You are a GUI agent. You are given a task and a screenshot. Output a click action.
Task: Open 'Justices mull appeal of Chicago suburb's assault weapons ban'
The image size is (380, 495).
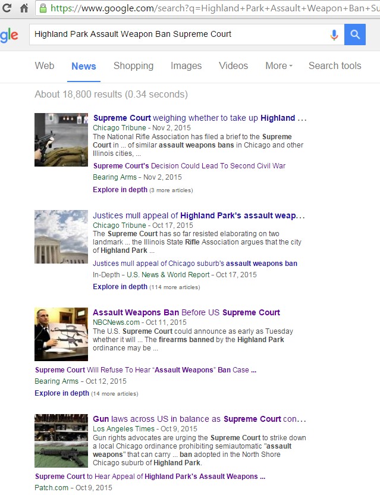pyautogui.click(x=195, y=264)
